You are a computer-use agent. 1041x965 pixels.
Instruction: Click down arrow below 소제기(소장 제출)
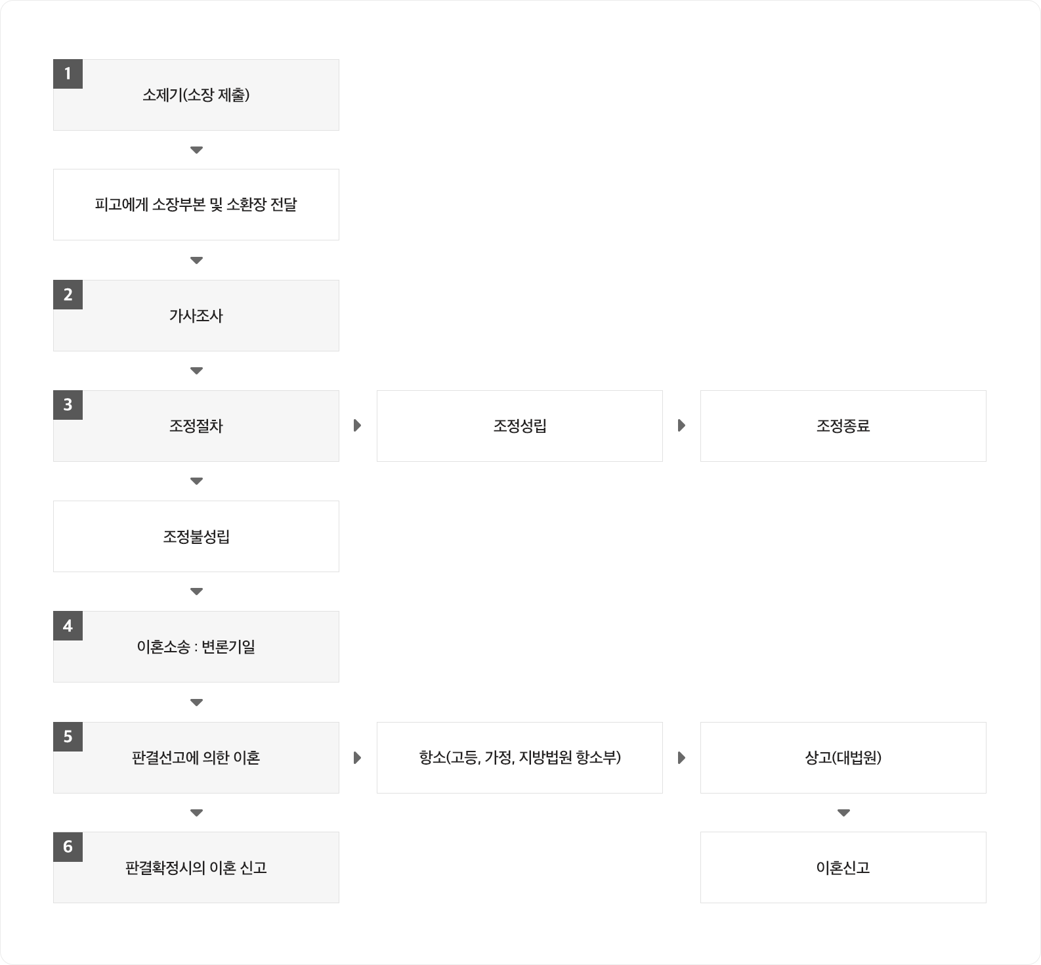pyautogui.click(x=196, y=150)
